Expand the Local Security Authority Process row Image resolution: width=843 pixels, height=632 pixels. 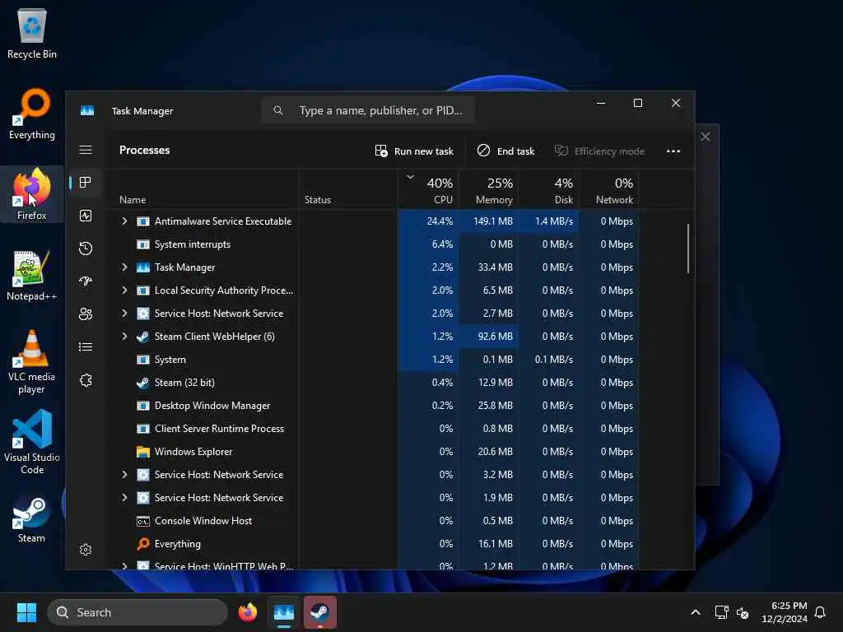click(125, 290)
